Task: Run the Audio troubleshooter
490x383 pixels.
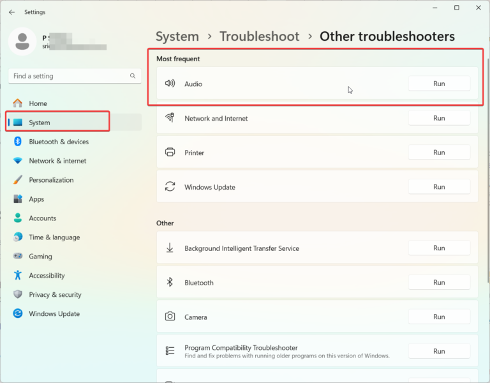Action: tap(439, 84)
